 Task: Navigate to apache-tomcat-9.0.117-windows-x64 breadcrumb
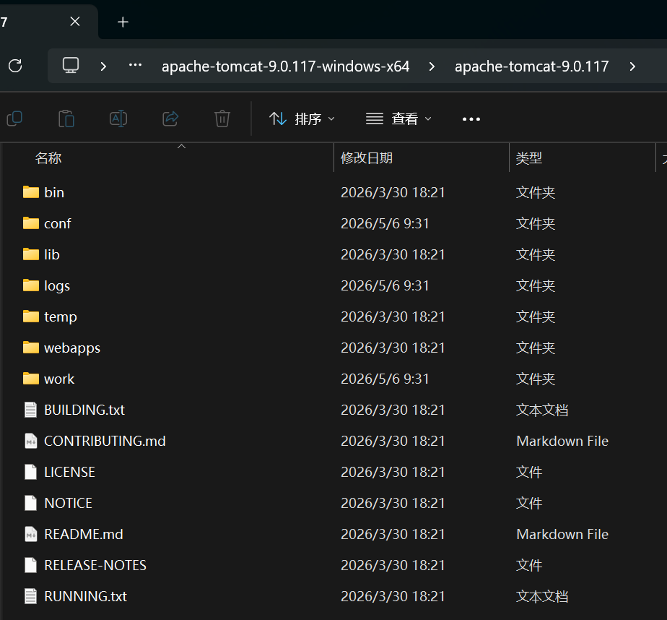[x=285, y=66]
